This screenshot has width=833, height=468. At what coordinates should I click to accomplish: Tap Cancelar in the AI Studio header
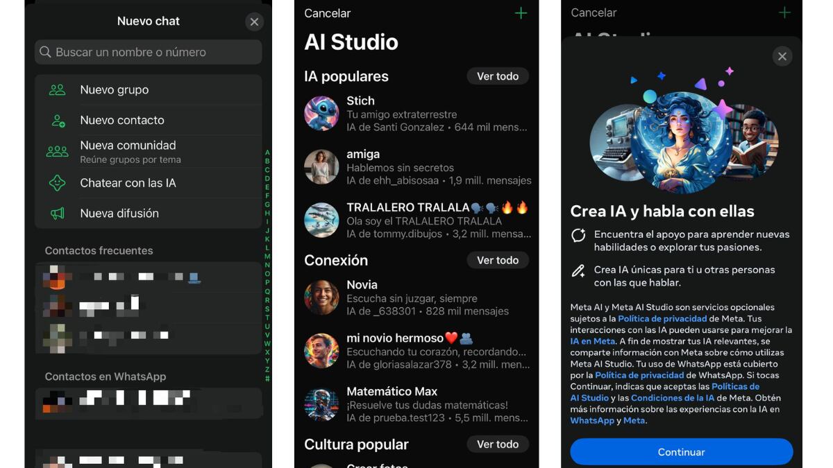tap(327, 13)
